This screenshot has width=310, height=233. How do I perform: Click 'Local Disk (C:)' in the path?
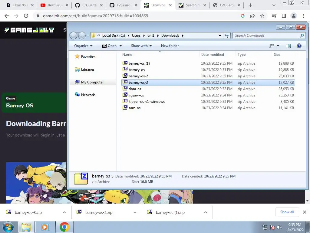click(114, 35)
